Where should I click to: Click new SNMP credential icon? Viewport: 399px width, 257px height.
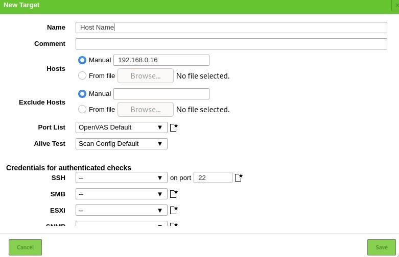point(174,224)
